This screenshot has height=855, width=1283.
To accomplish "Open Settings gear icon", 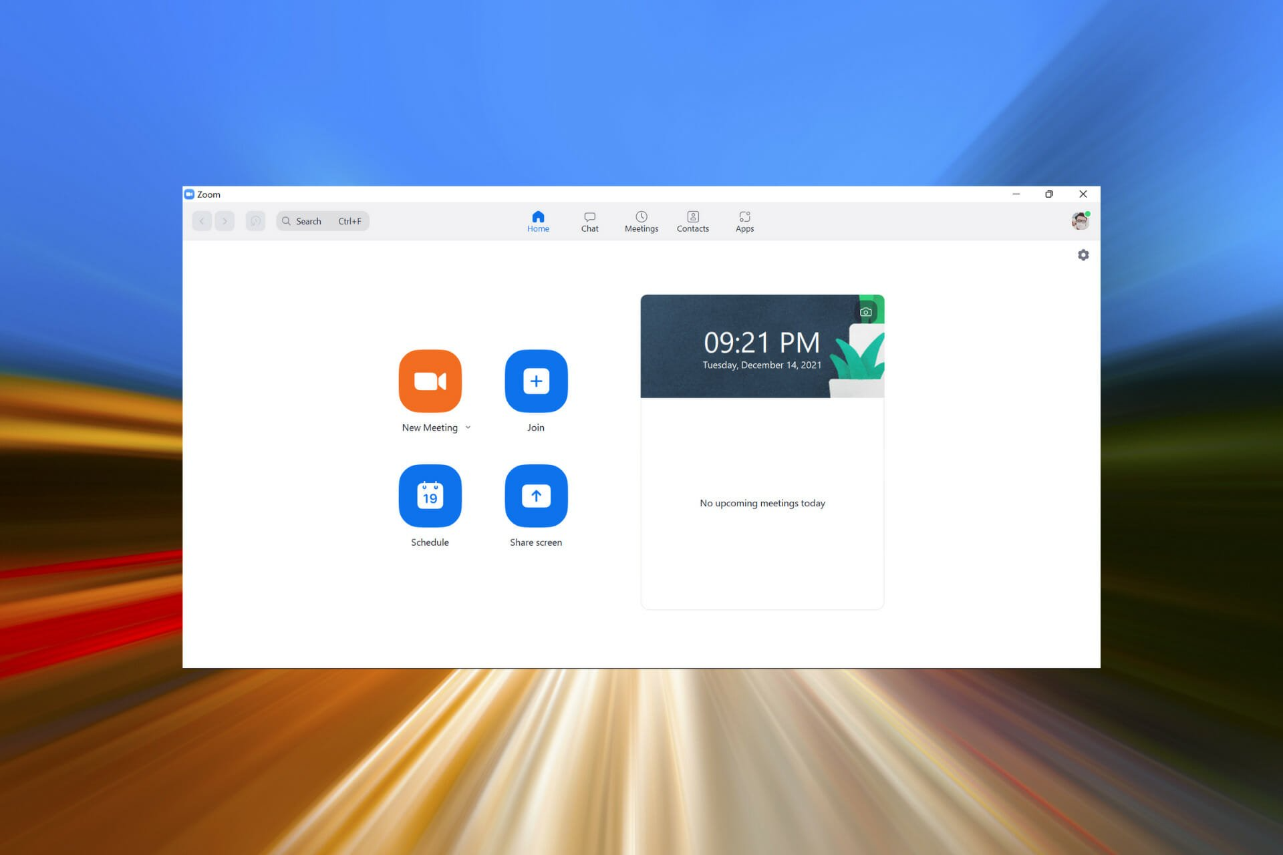I will click(1083, 254).
